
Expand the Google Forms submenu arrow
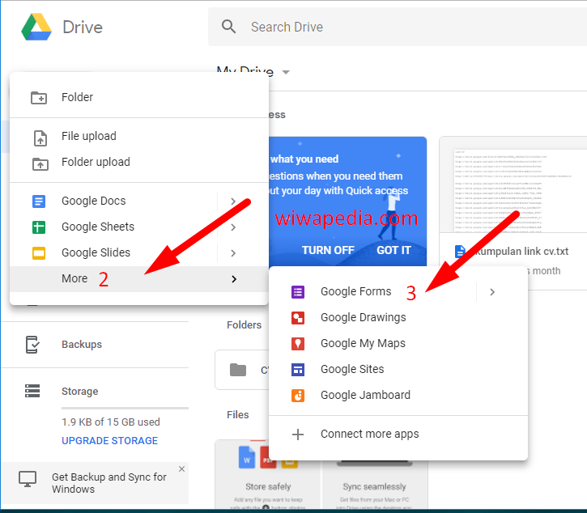pyautogui.click(x=492, y=292)
